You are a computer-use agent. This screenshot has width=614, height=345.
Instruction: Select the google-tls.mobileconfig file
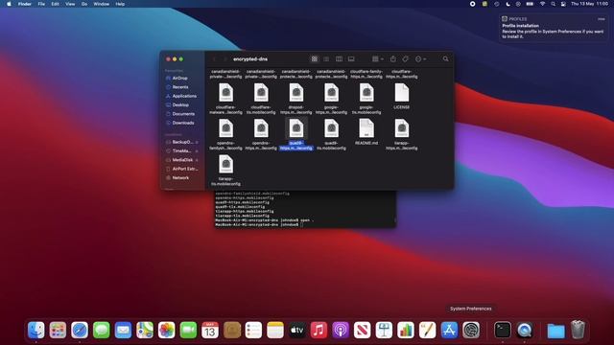pos(366,99)
